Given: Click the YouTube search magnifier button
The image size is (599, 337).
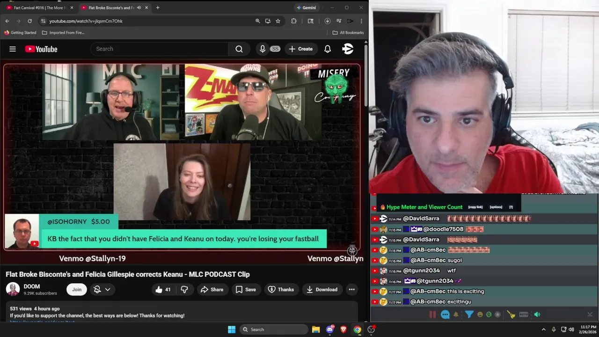Looking at the screenshot, I should coord(239,49).
